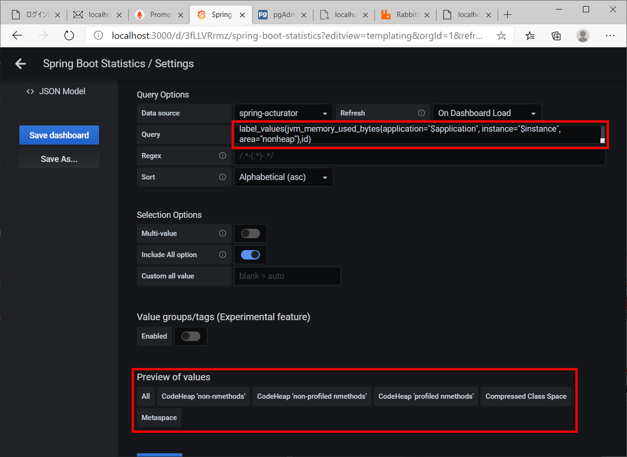Screen dimensions: 627x457
Task: Switch to the pgAdmin browser tab
Action: (282, 15)
